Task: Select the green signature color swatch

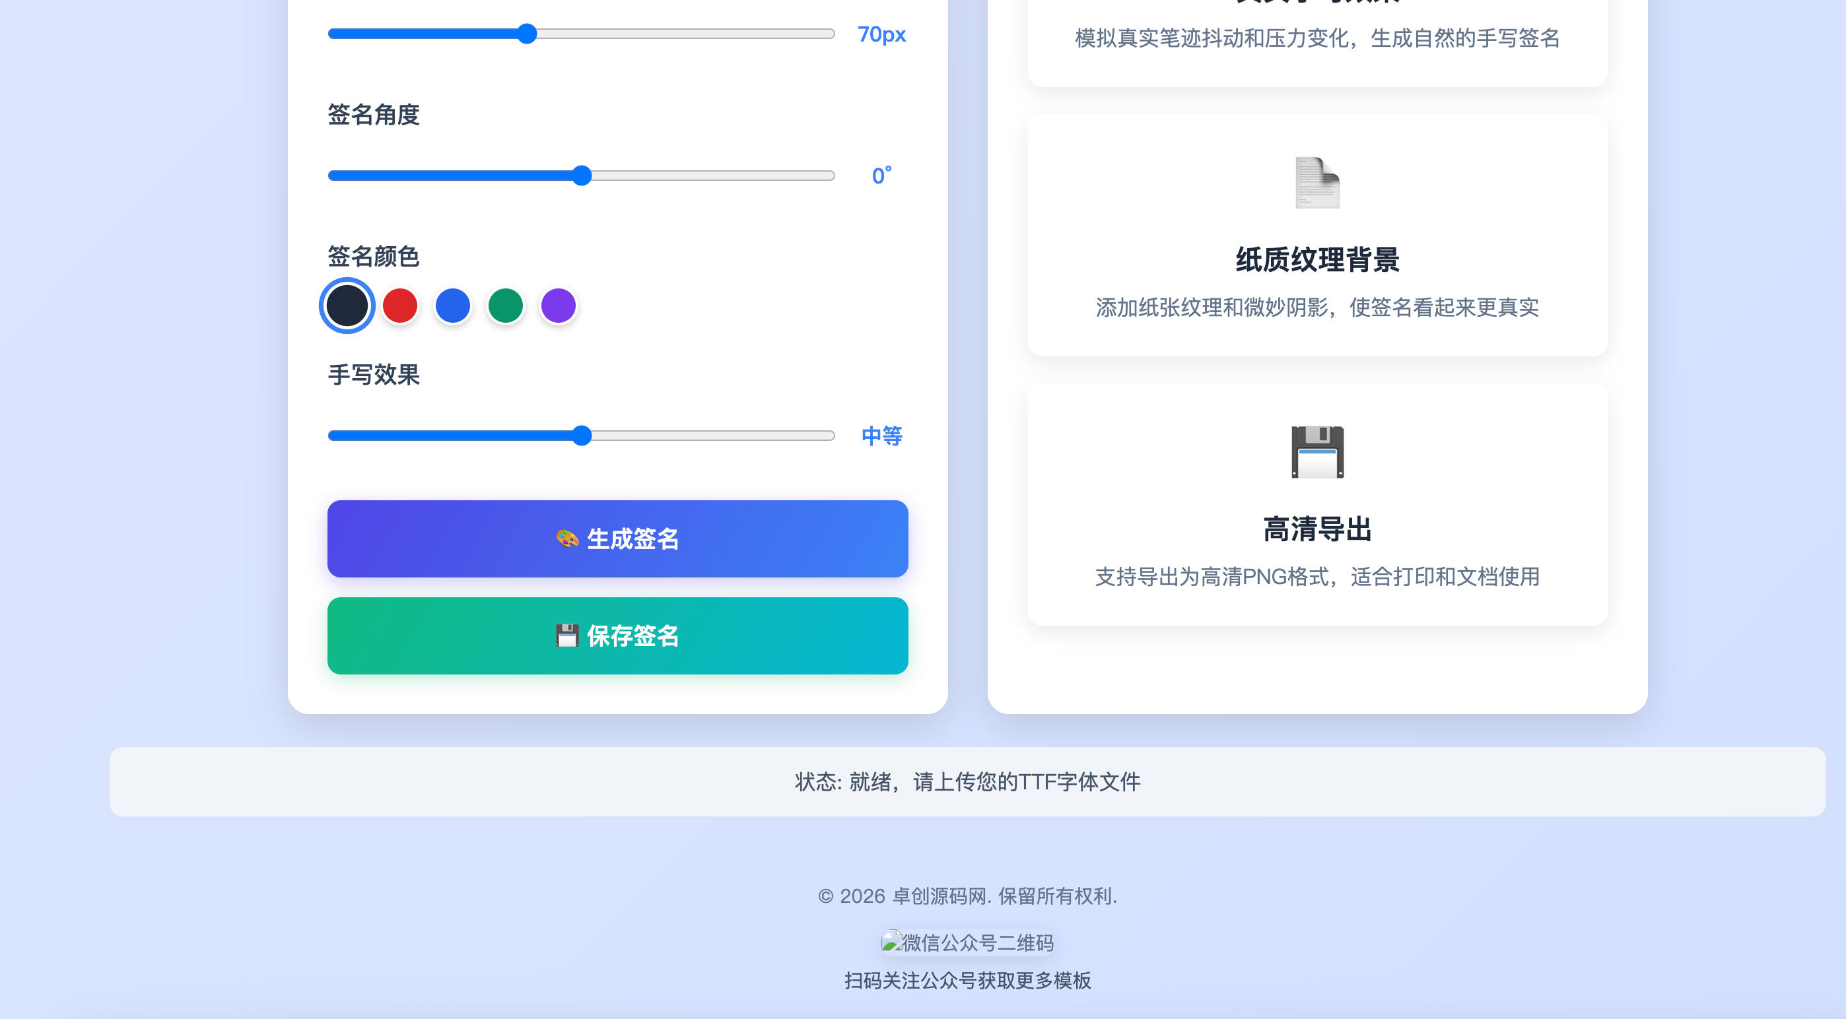Action: pyautogui.click(x=506, y=306)
